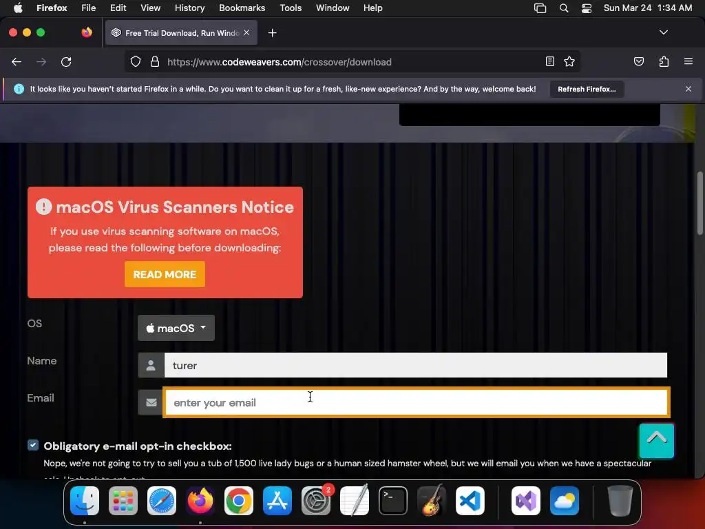Viewport: 705px width, 529px height.
Task: Launch Visual Studio Code from the Dock
Action: [470, 501]
